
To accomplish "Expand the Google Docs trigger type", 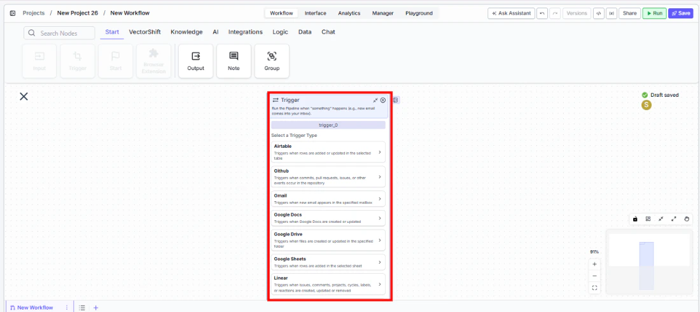I will pos(328,218).
